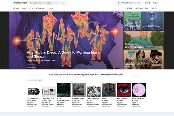
Task: Open Smoke Filled Rooms album cover
Action: 79,90
